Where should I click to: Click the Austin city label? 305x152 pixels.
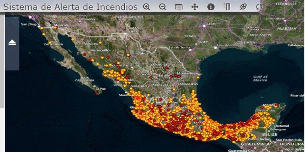pyautogui.click(x=203, y=42)
